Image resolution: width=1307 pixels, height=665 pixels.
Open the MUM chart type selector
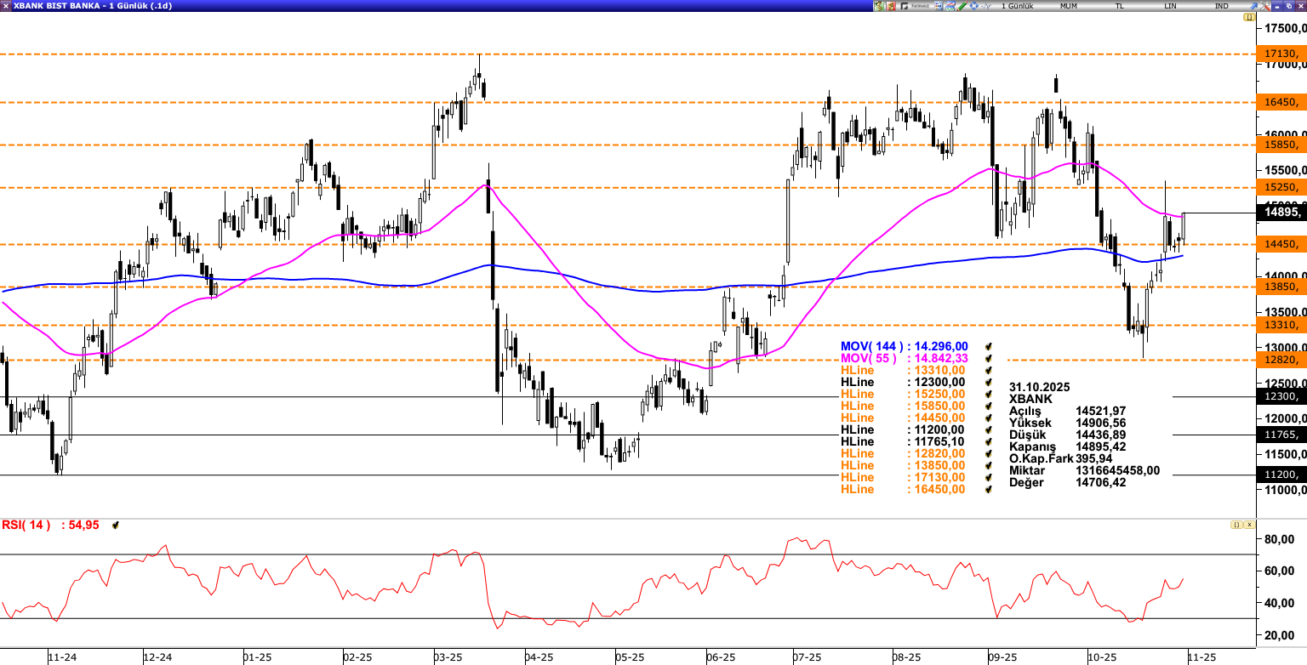coord(1068,6)
